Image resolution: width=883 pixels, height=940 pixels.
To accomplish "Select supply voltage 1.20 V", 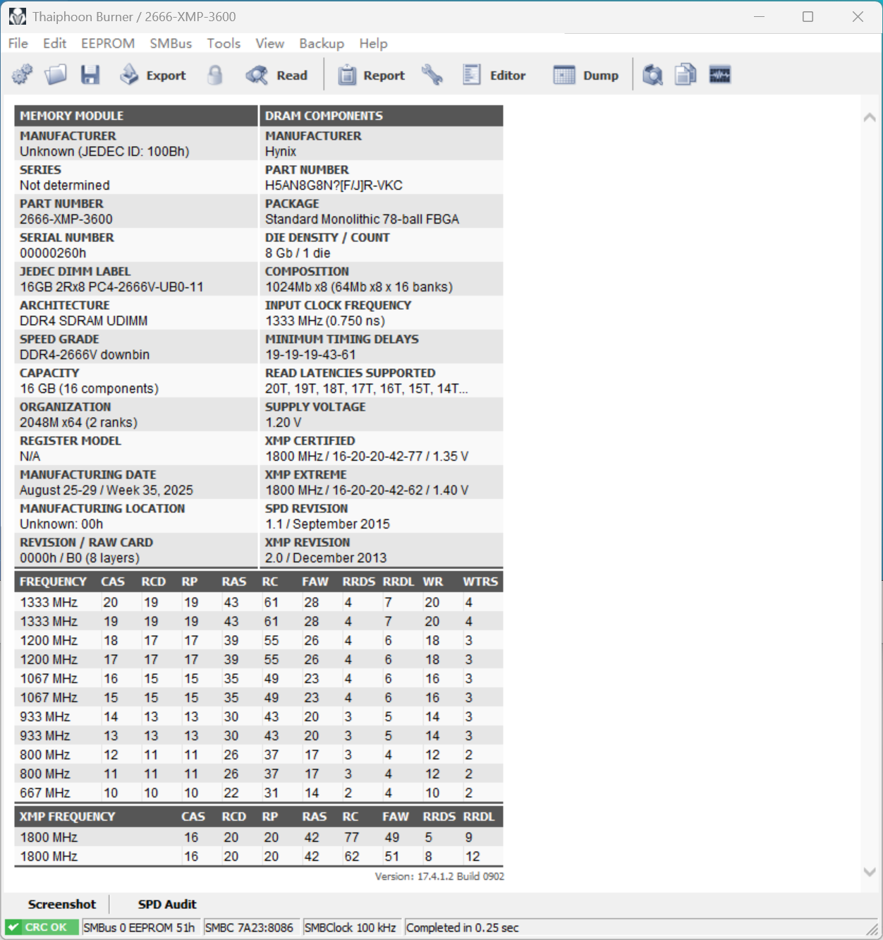I will tap(284, 423).
